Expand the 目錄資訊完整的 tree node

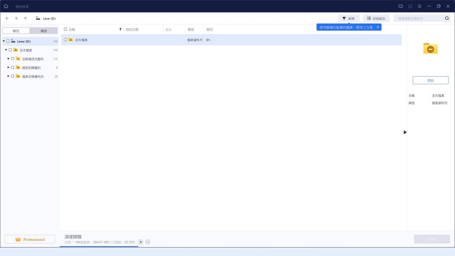(9, 59)
